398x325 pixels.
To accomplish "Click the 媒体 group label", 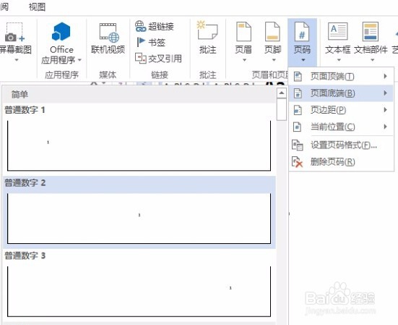I will (x=108, y=75).
